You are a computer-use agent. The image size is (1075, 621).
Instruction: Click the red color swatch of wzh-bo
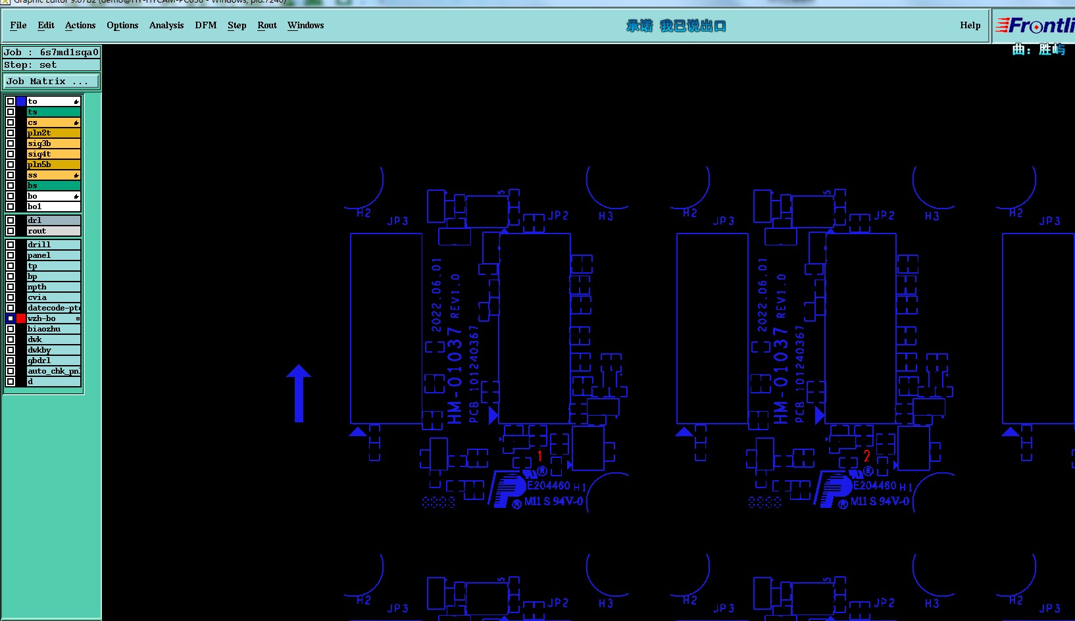(21, 318)
